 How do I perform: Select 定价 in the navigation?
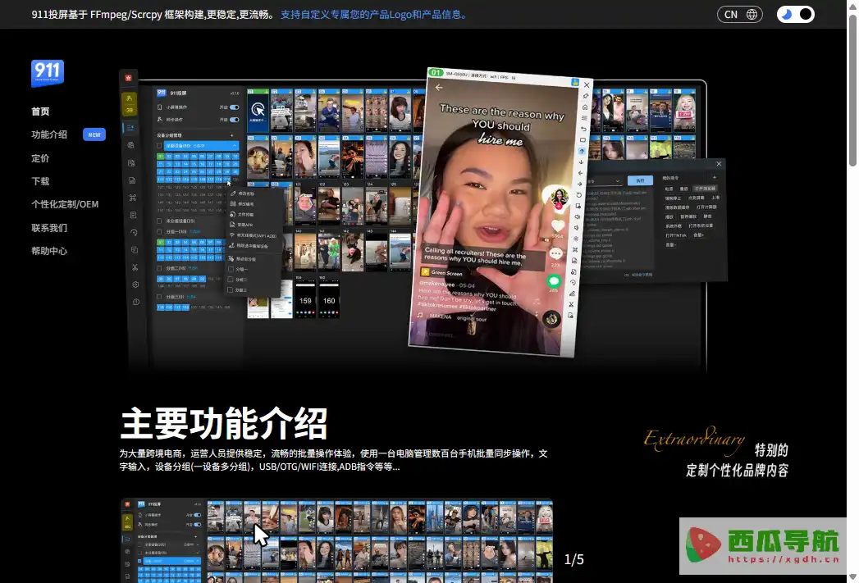(40, 158)
